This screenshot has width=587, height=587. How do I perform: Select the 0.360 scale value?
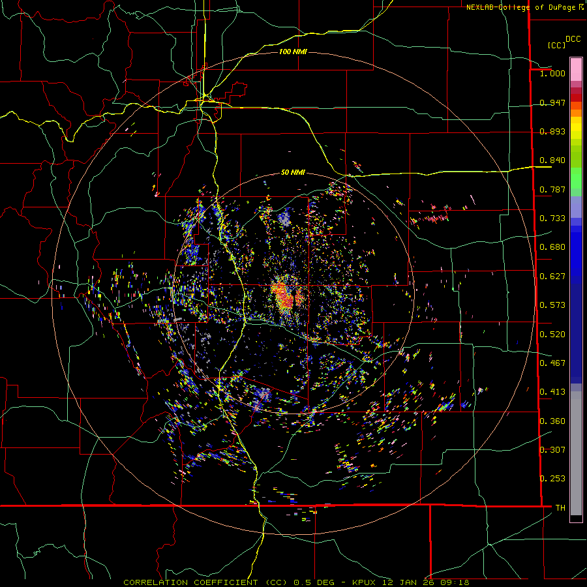click(552, 421)
